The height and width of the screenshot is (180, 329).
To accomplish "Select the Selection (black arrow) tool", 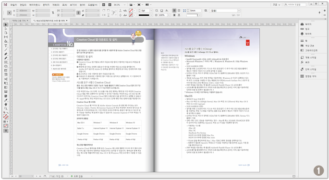I will tap(6, 25).
